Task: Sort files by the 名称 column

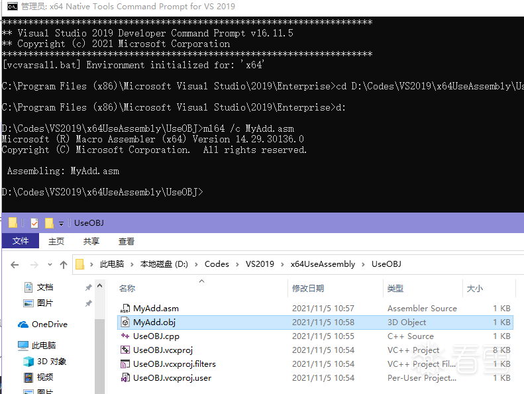Action: (x=127, y=289)
